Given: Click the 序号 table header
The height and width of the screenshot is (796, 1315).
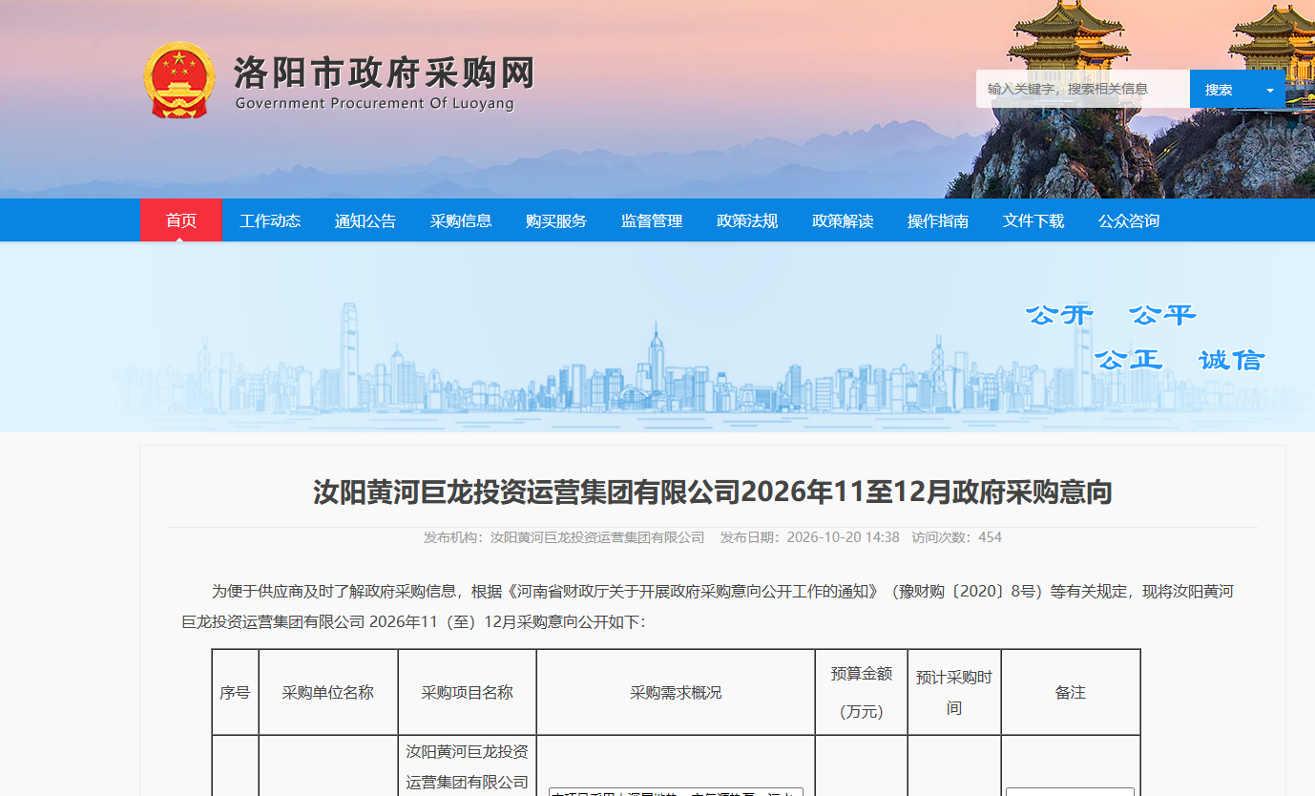Looking at the screenshot, I should point(235,693).
